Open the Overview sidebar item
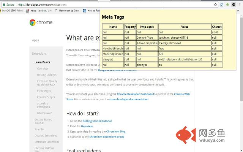Image resolution: width=243 pixels, height=152 pixels. pos(43,68)
